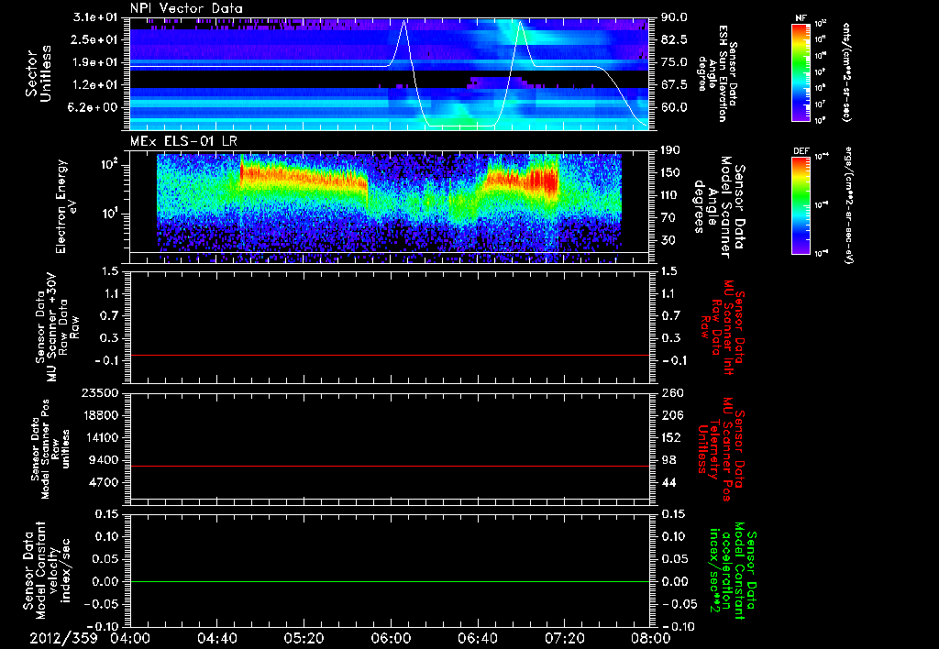Viewport: 939px width, 649px height.
Task: Click the NF color scale bar
Action: [x=801, y=72]
